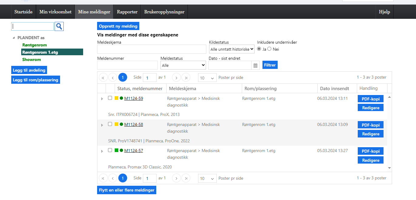Go to previous page in bottom pager

113,178
